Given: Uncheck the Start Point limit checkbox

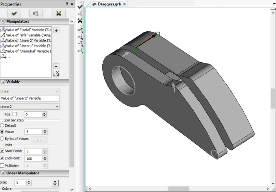Looking at the screenshot, I should (2, 151).
